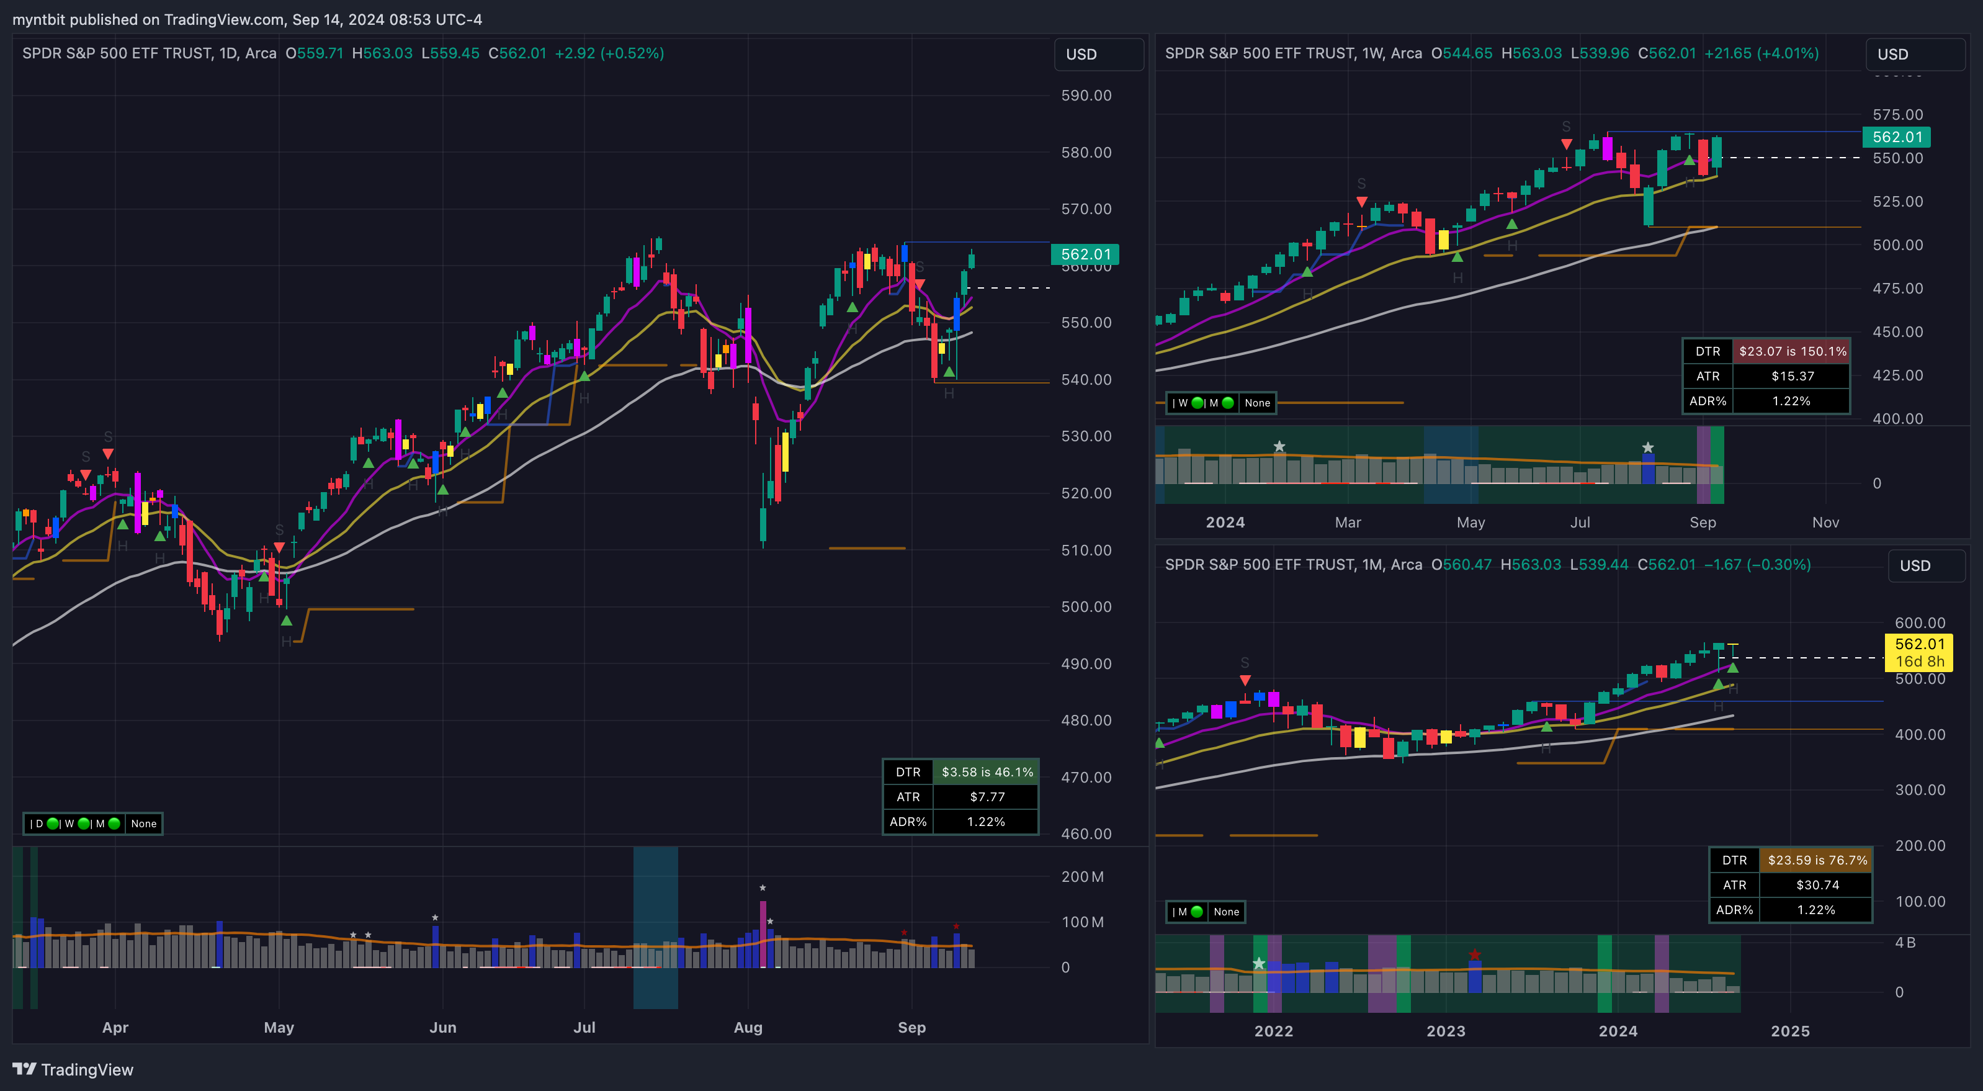Toggle the green D dot in daily chart

point(53,824)
